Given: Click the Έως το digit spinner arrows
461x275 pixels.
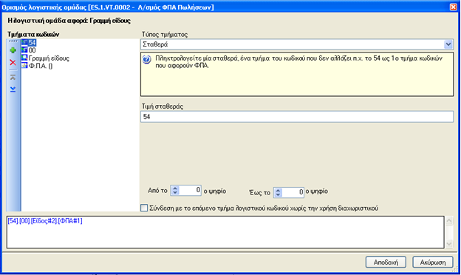Looking at the screenshot, I should coord(278,192).
